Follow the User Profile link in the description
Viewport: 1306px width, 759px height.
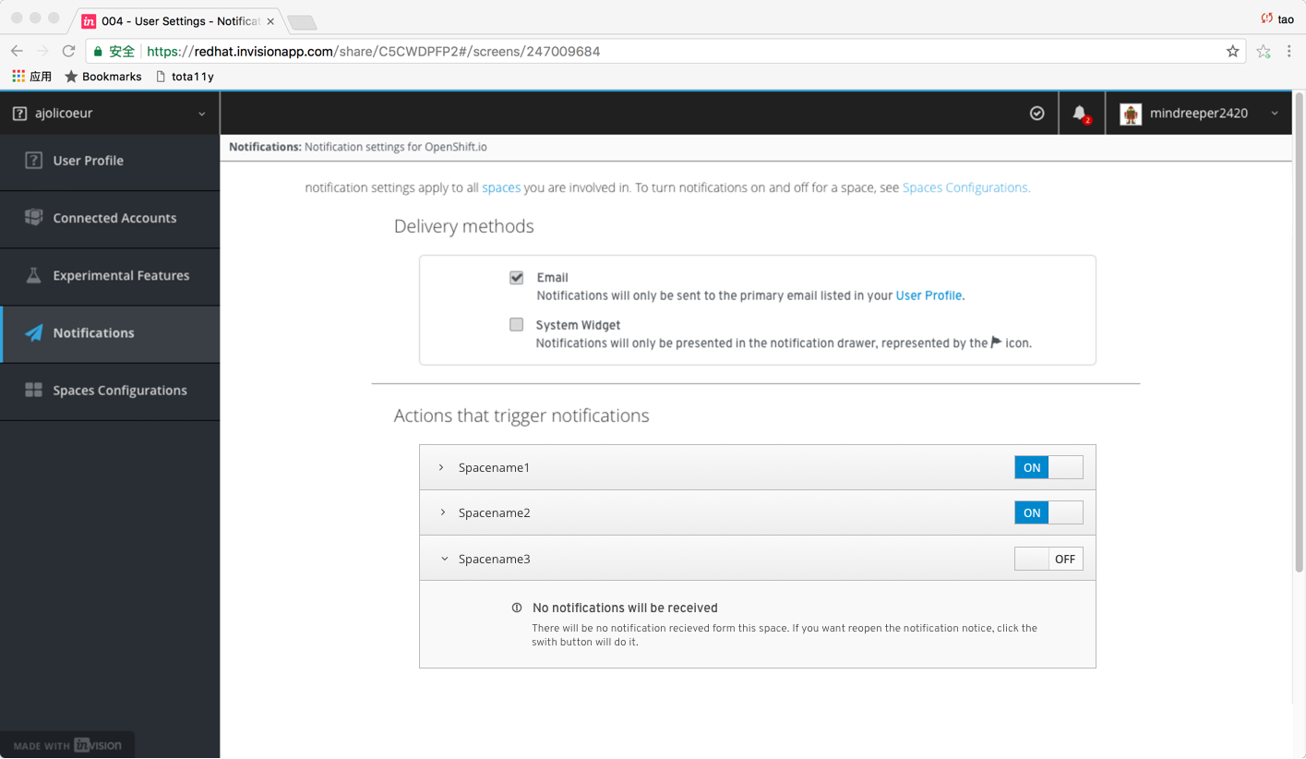click(929, 295)
